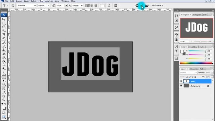Hide the Background layer
The width and height of the screenshot is (215, 121).
tap(181, 86)
